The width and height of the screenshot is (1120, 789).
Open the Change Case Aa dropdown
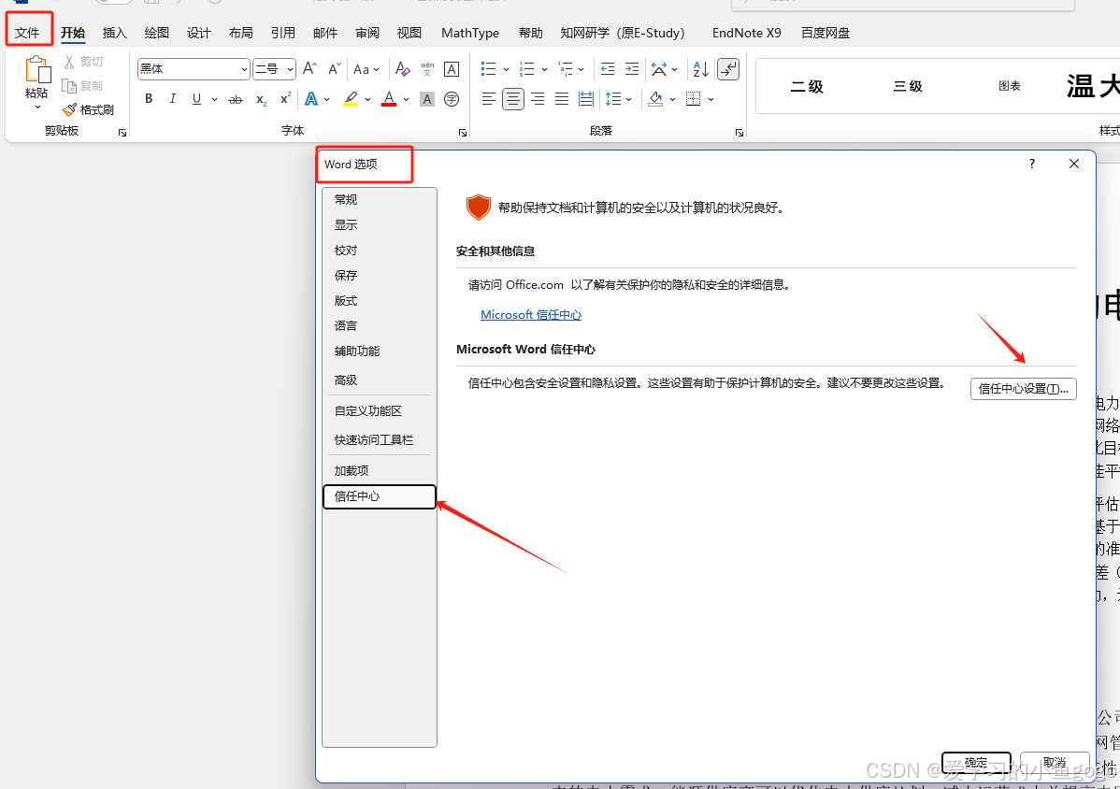(366, 69)
